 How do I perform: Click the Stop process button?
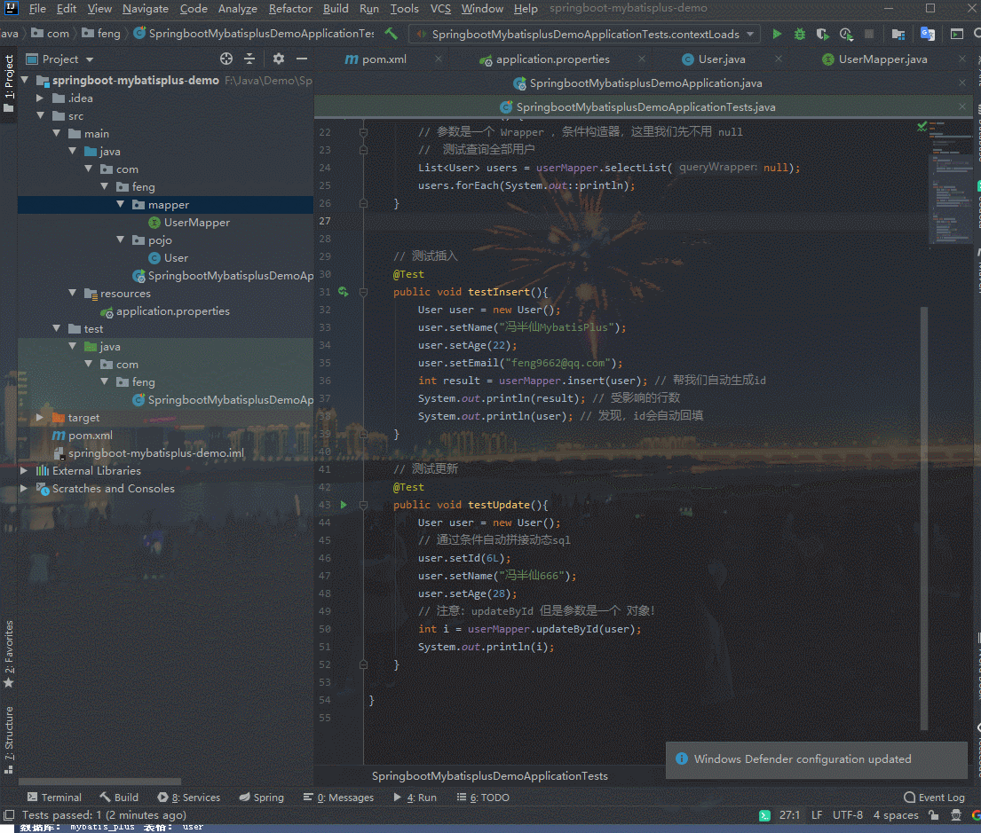coord(869,34)
